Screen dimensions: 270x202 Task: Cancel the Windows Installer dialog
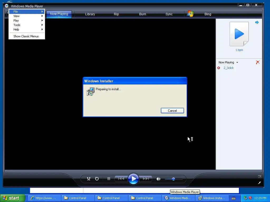click(x=172, y=111)
